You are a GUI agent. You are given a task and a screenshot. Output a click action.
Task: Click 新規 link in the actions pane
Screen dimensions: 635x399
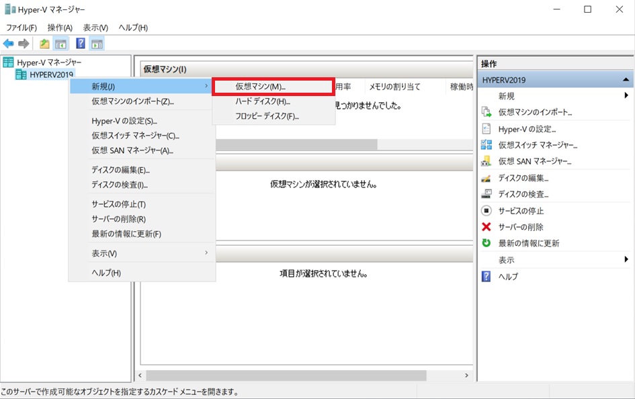tap(506, 96)
